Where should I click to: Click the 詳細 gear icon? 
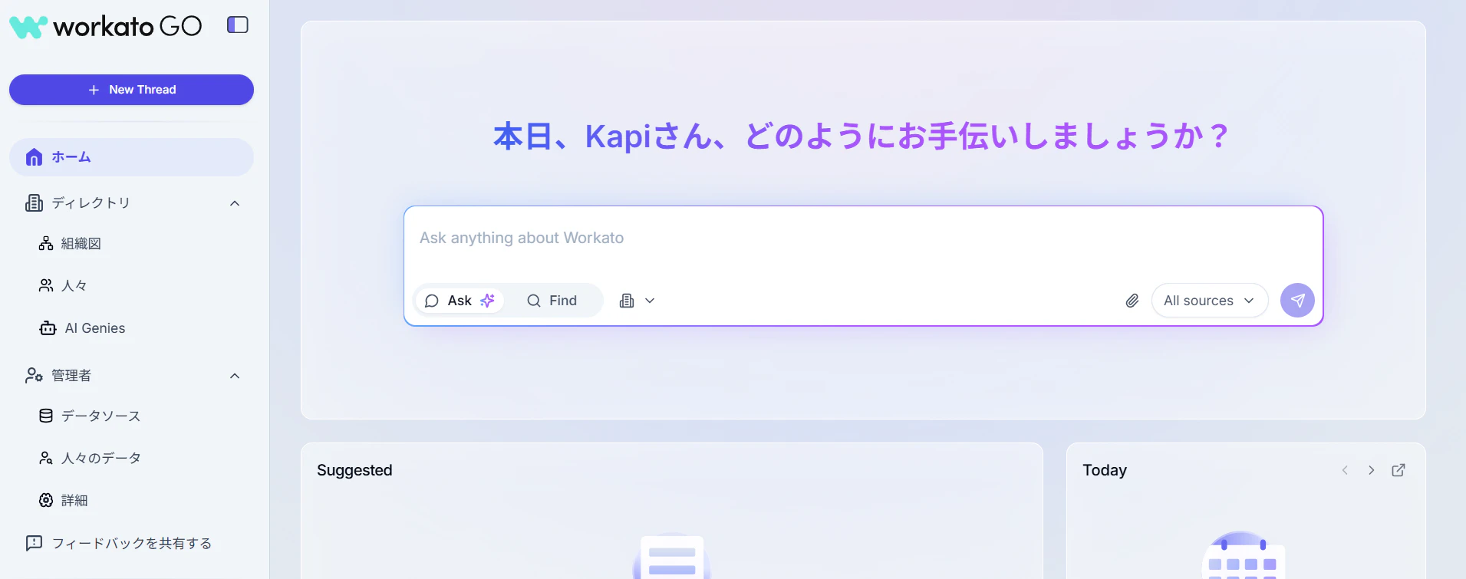tap(46, 500)
